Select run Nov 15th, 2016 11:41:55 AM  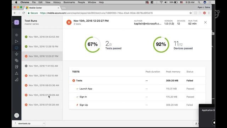[x=42, y=66]
